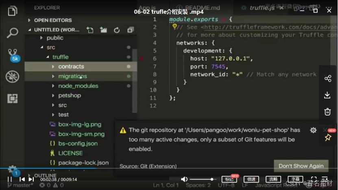The height and width of the screenshot is (190, 338).
Task: Click the New File icon in explorer header
Action: pos(90,30)
